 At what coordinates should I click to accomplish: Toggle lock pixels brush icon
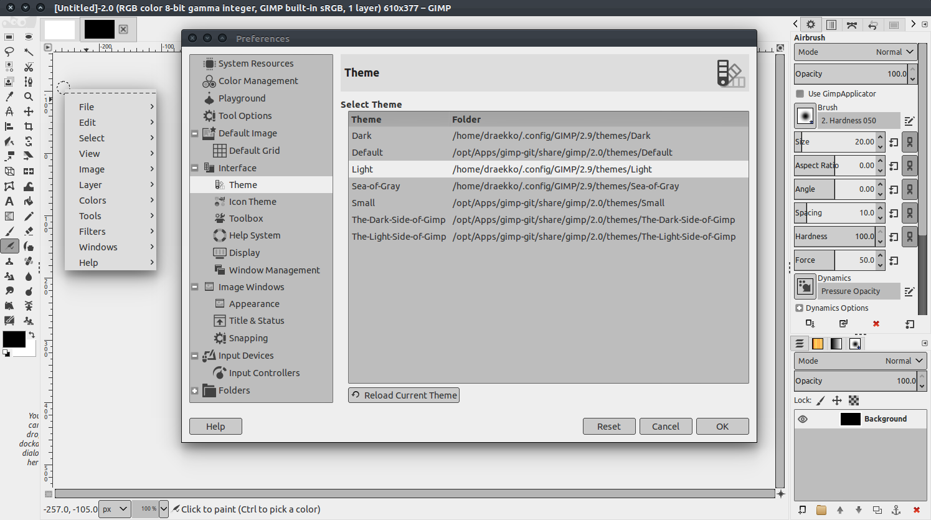pos(821,400)
